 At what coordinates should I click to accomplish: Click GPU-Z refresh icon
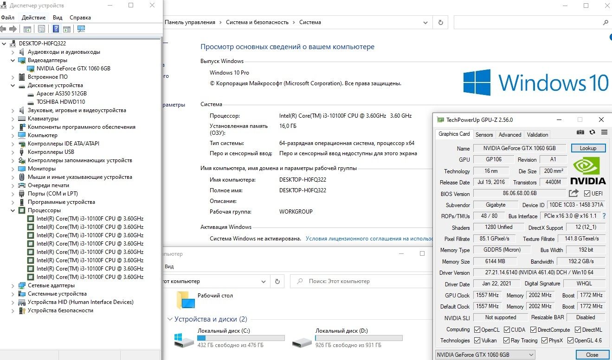pyautogui.click(x=593, y=132)
